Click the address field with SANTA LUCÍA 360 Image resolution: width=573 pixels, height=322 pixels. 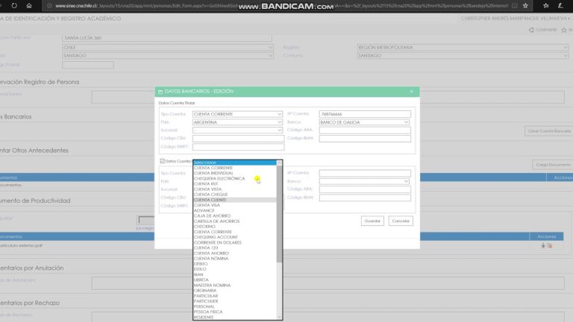click(167, 38)
